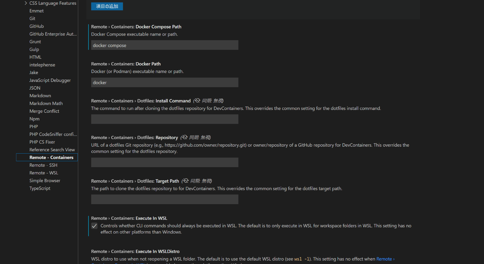Expand CSS Language Features tree node
The width and height of the screenshot is (484, 264).
click(x=26, y=3)
